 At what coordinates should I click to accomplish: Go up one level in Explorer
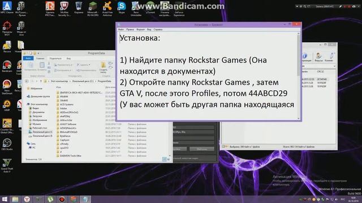pos(41,81)
